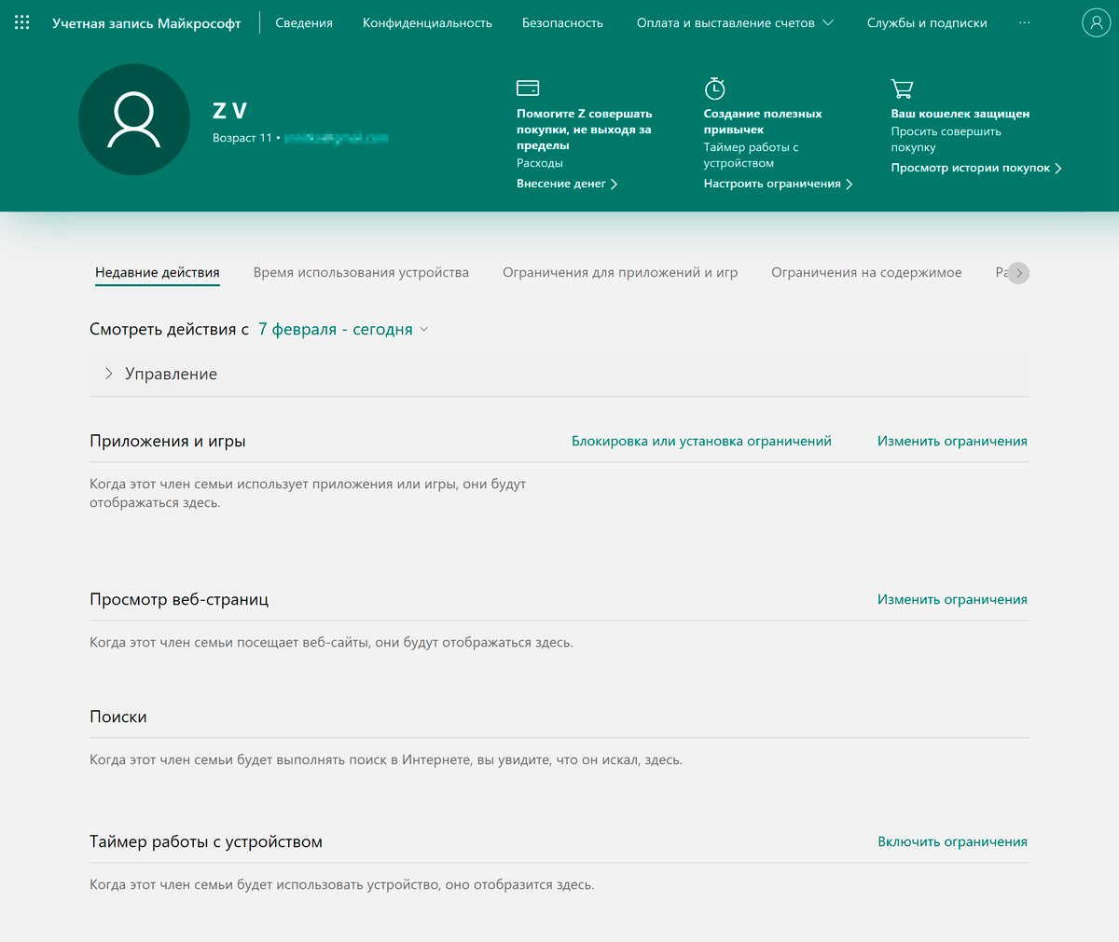Click the Расходы text under spending card
The height and width of the screenshot is (942, 1119).
[540, 163]
